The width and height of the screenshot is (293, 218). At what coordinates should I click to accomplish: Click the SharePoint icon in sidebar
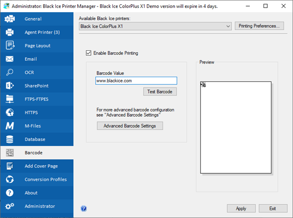10,86
